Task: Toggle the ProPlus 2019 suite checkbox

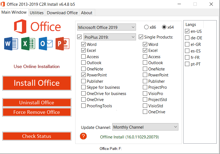Action: (79, 37)
